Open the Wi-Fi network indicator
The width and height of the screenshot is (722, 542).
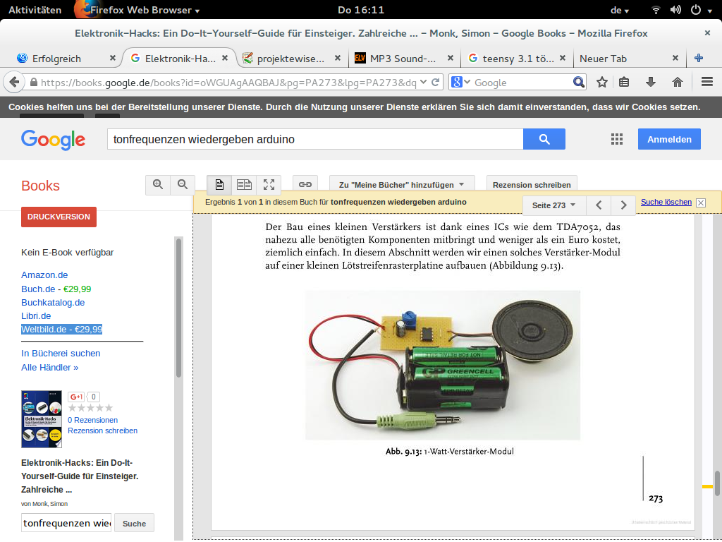656,10
